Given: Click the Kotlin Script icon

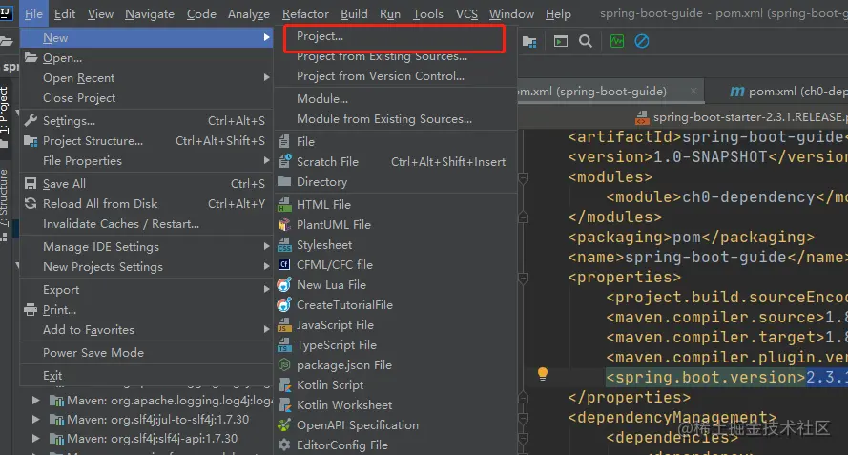Looking at the screenshot, I should coord(284,385).
